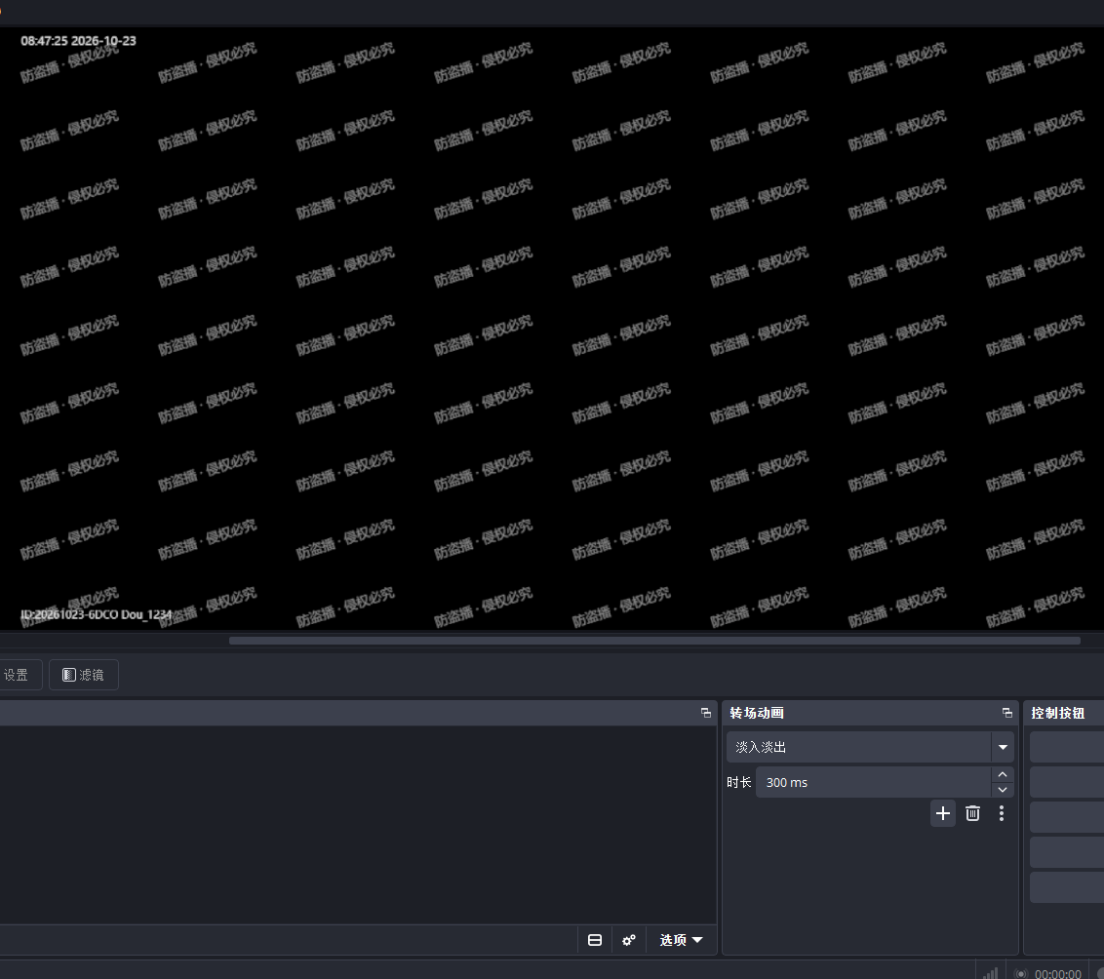
Task: Expand the 选项 options menu
Action: click(681, 940)
